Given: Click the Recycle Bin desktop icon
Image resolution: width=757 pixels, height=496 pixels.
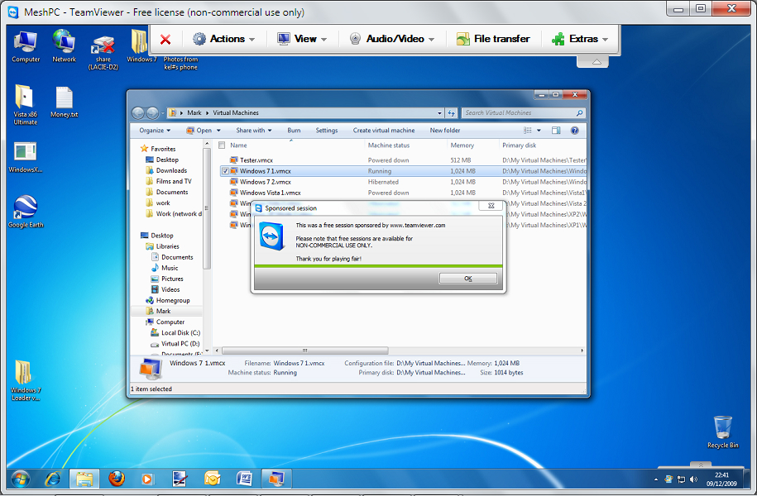Looking at the screenshot, I should (722, 432).
